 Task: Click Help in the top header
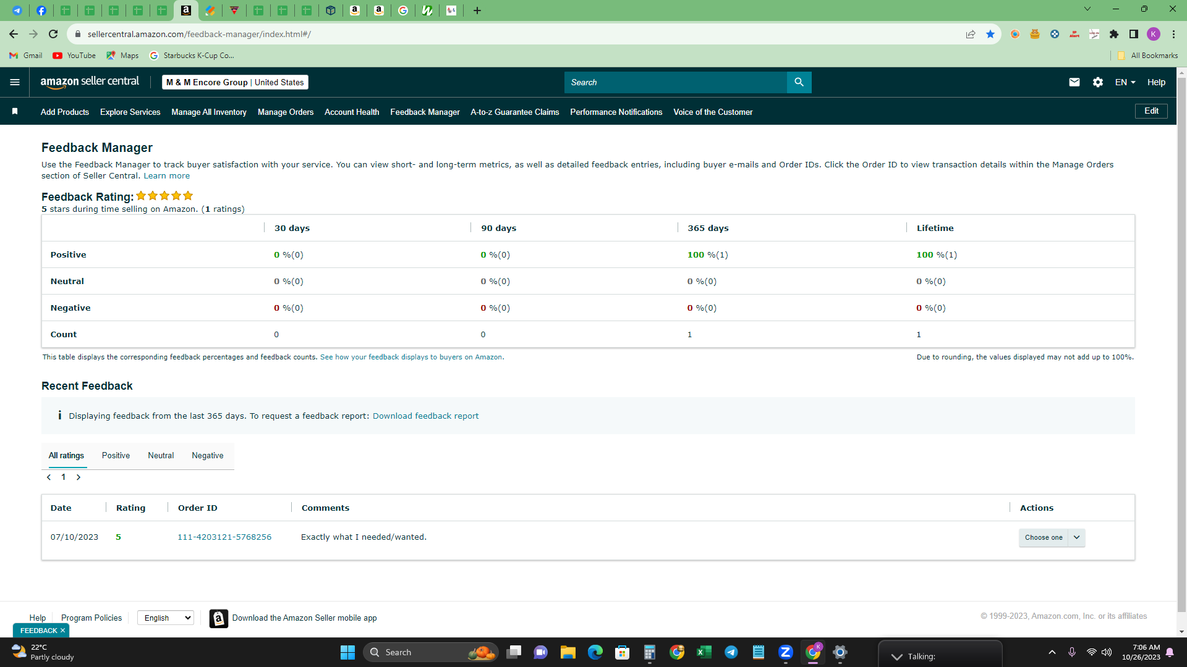1156,82
